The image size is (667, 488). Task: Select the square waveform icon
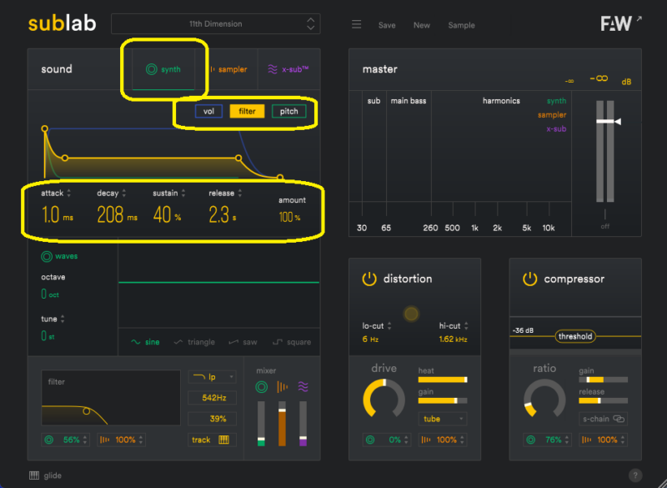(277, 342)
